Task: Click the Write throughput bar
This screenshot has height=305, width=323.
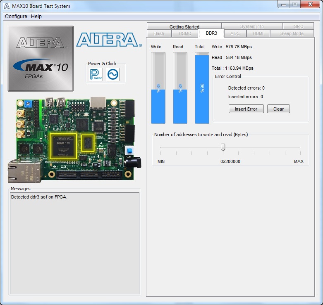Action: (158, 88)
